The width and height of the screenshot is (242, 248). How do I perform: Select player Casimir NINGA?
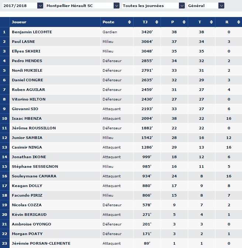[x=27, y=147]
